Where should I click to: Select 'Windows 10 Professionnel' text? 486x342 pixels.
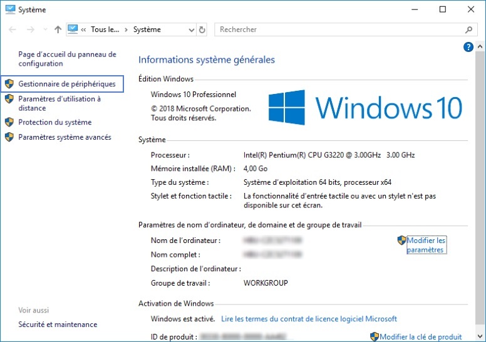coord(194,94)
